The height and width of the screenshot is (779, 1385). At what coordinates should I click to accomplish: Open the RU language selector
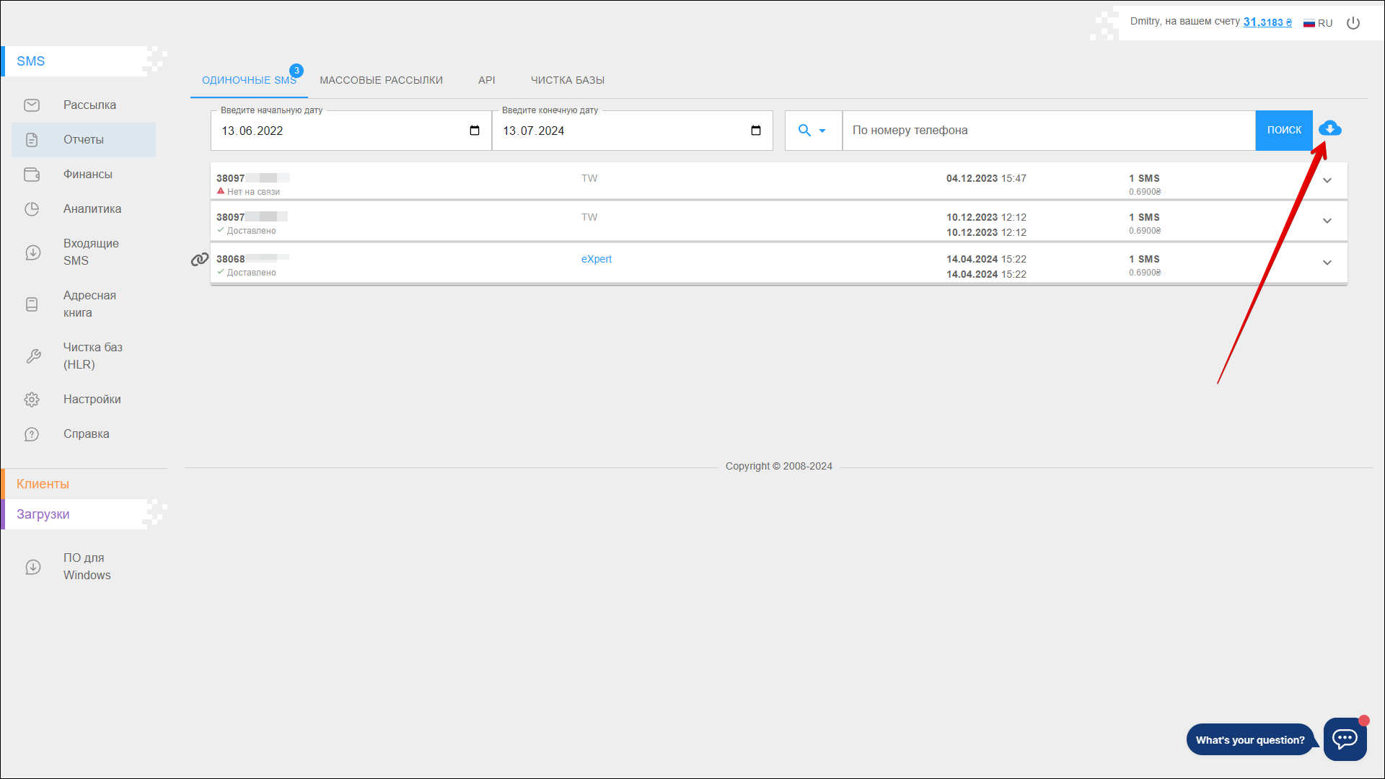[x=1318, y=23]
